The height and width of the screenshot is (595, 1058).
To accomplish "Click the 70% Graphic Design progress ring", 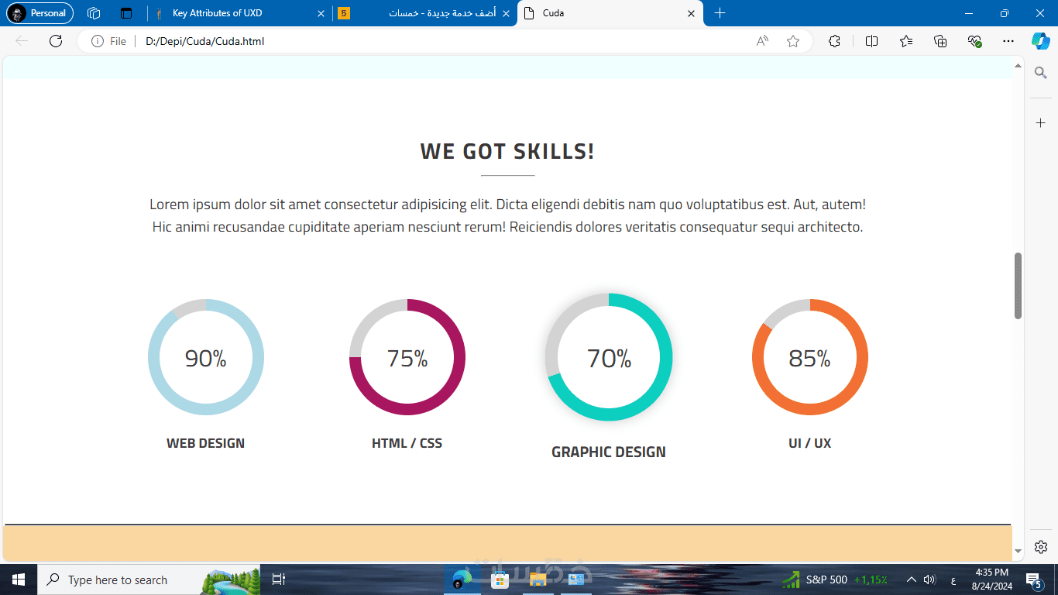I will click(x=609, y=357).
